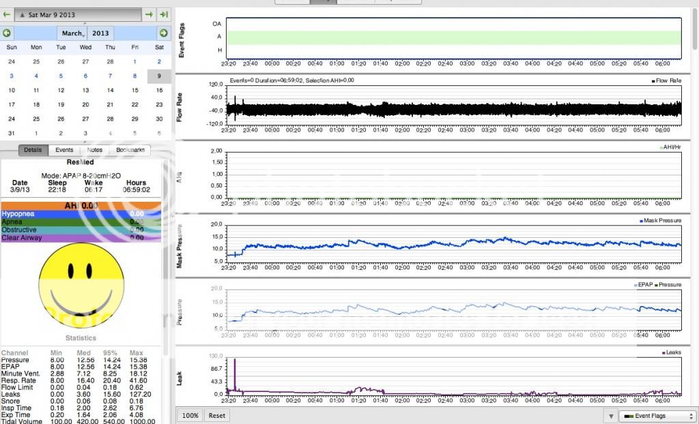
Task: Click the purple Clear Airway color bar
Action: point(81,238)
